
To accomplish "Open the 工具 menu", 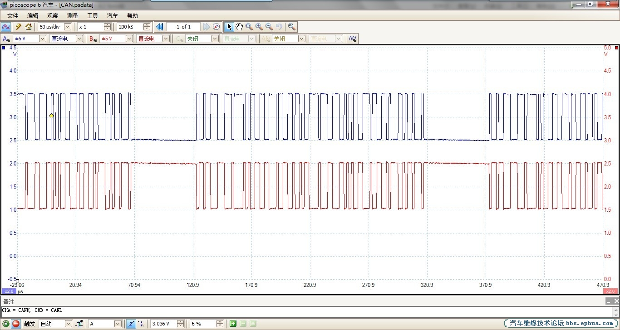I will [93, 15].
